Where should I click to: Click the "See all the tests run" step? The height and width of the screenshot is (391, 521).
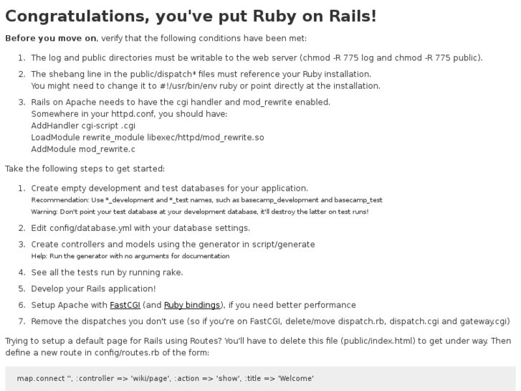(107, 273)
